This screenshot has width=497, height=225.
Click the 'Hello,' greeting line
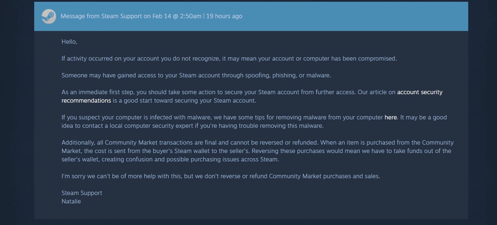[69, 41]
